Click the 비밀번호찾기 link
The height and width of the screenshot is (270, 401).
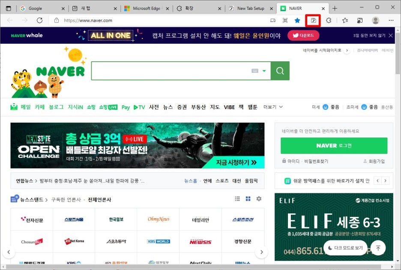tap(316, 161)
